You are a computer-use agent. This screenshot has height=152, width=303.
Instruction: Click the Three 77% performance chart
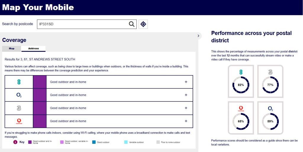point(270,85)
